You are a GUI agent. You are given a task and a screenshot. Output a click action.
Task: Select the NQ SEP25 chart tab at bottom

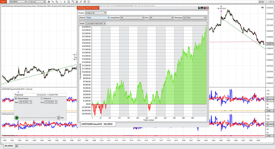click(x=9, y=146)
